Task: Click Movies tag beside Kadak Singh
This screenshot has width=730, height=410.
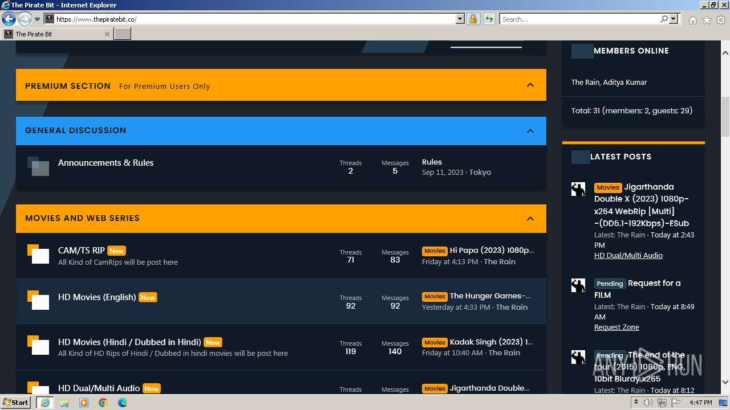Action: pyautogui.click(x=435, y=342)
